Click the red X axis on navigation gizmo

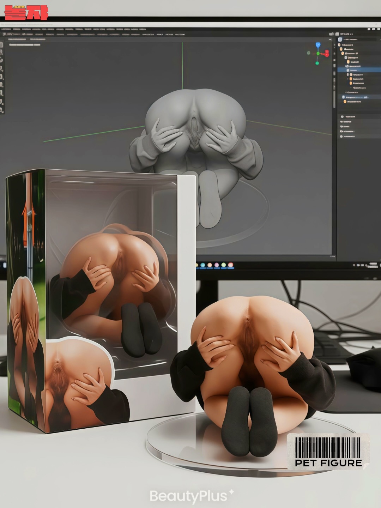[327, 54]
